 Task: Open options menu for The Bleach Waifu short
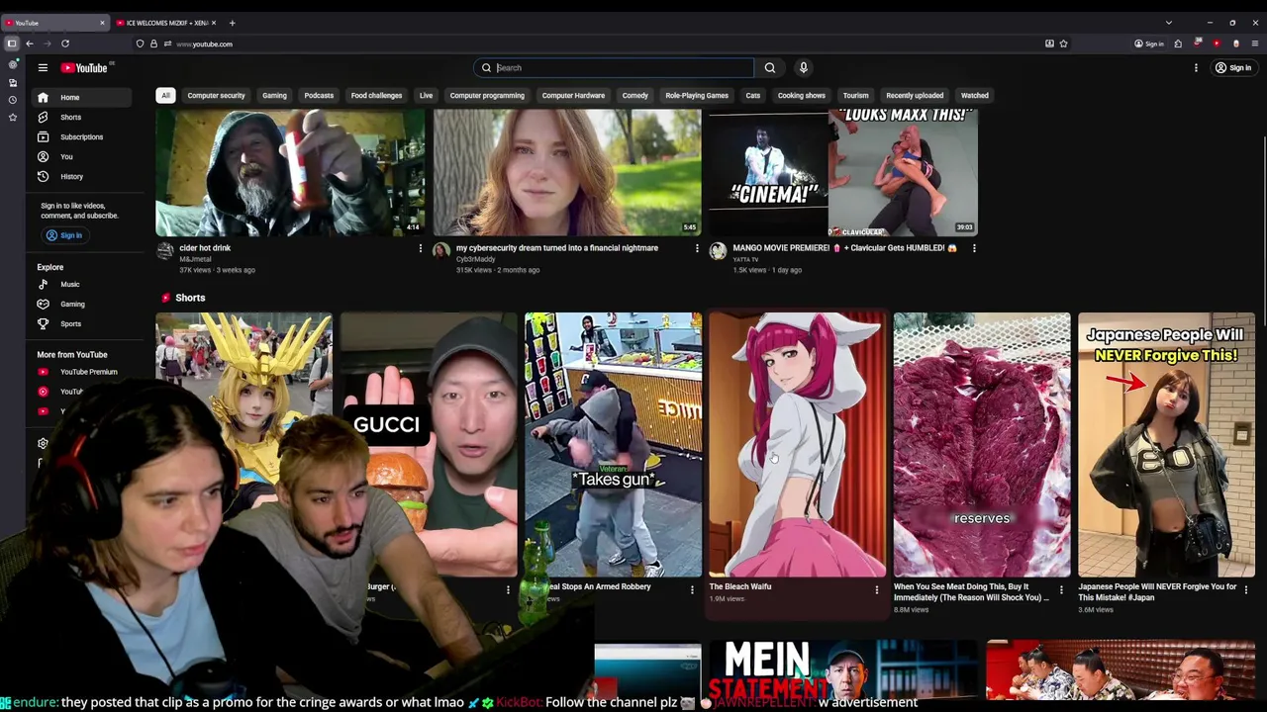[x=876, y=590]
